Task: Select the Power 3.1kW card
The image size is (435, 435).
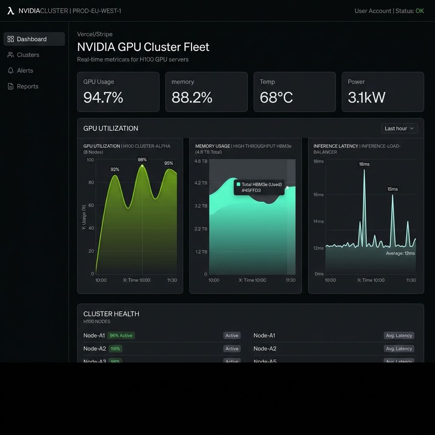Action: 383,92
